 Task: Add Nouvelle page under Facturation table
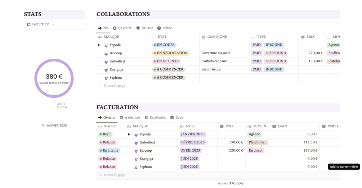[112, 175]
